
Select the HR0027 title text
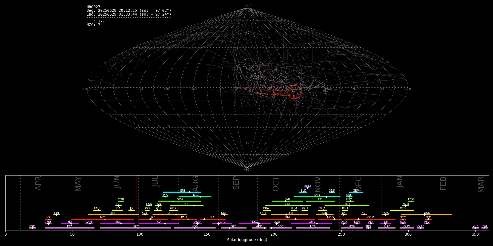[x=93, y=7]
